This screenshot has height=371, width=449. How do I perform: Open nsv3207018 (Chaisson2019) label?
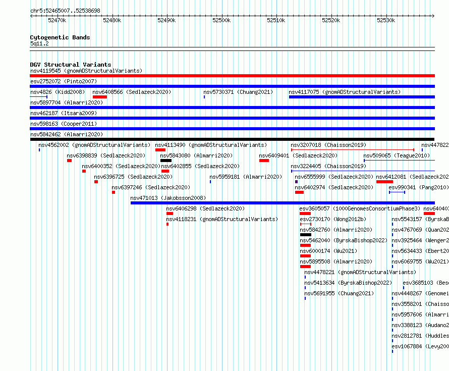(328, 145)
